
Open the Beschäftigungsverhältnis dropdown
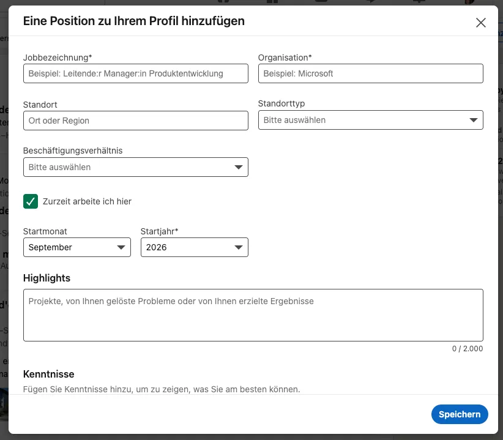[x=136, y=167]
